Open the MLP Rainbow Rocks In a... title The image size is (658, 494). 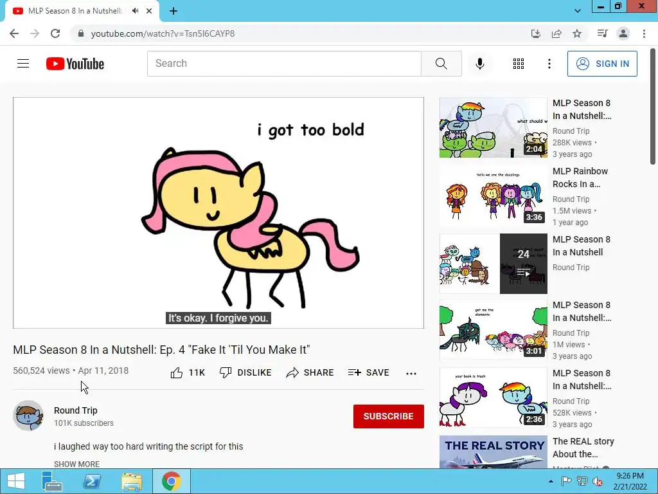580,178
